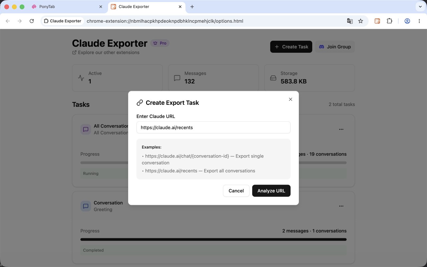Open the All Conversations task options menu

point(341,129)
